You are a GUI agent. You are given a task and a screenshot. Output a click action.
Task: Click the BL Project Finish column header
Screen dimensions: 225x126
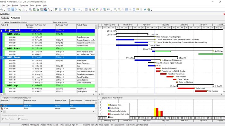[x=66, y=26]
